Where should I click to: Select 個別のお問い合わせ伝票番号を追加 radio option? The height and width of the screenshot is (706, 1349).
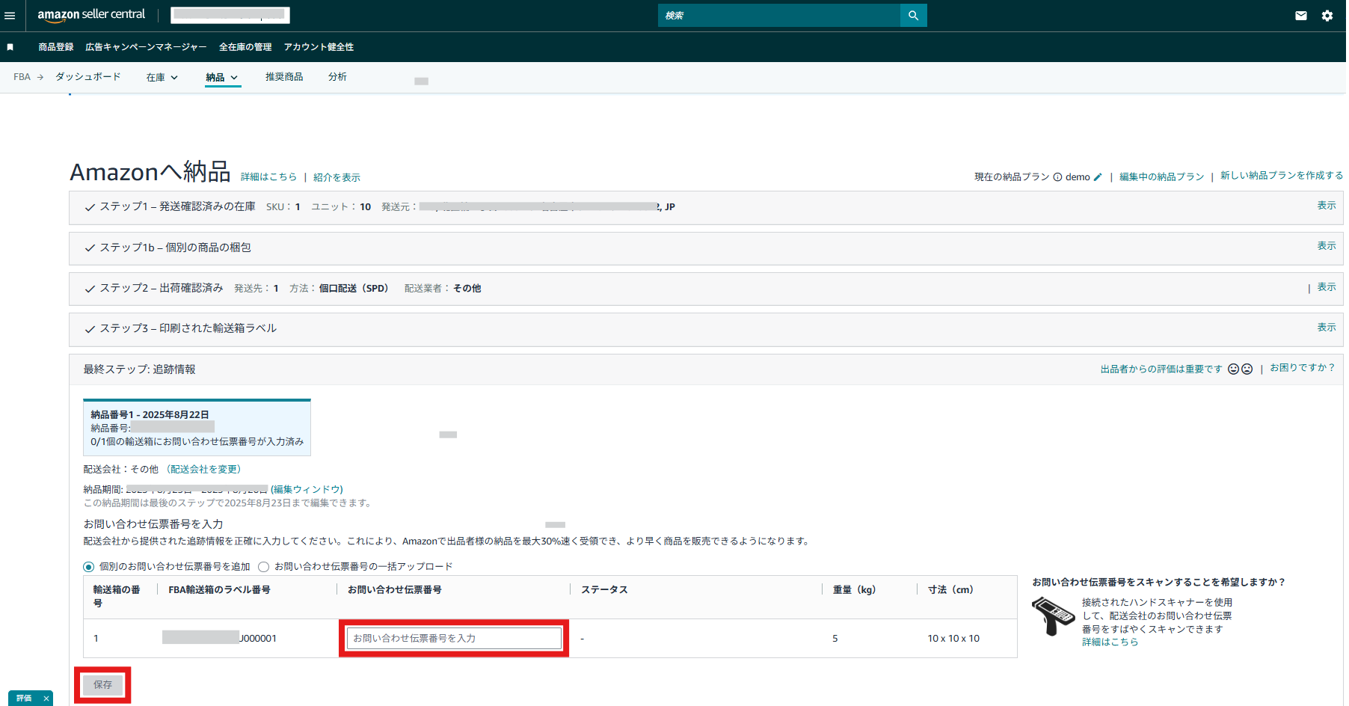(89, 567)
